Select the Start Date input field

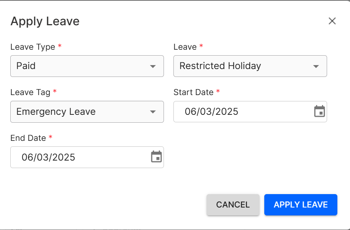(237, 112)
